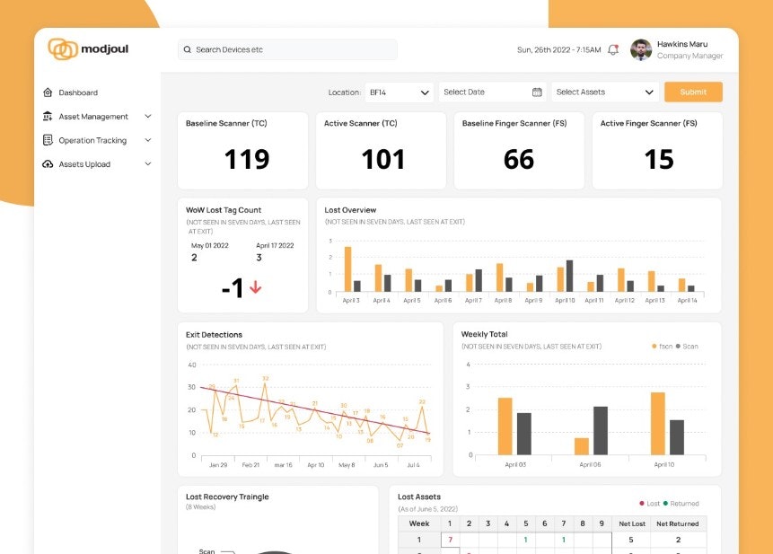This screenshot has height=554, width=773.
Task: Click Active Scanner (TC) value 101
Action: [383, 159]
